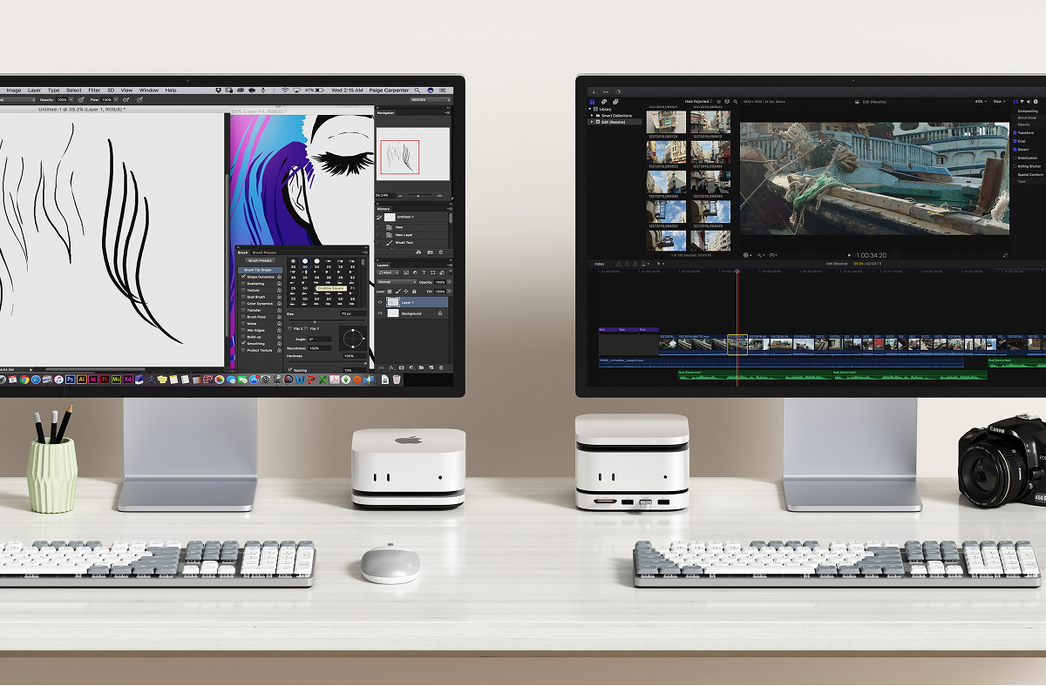Switch to the Brush Presets tab

(264, 252)
